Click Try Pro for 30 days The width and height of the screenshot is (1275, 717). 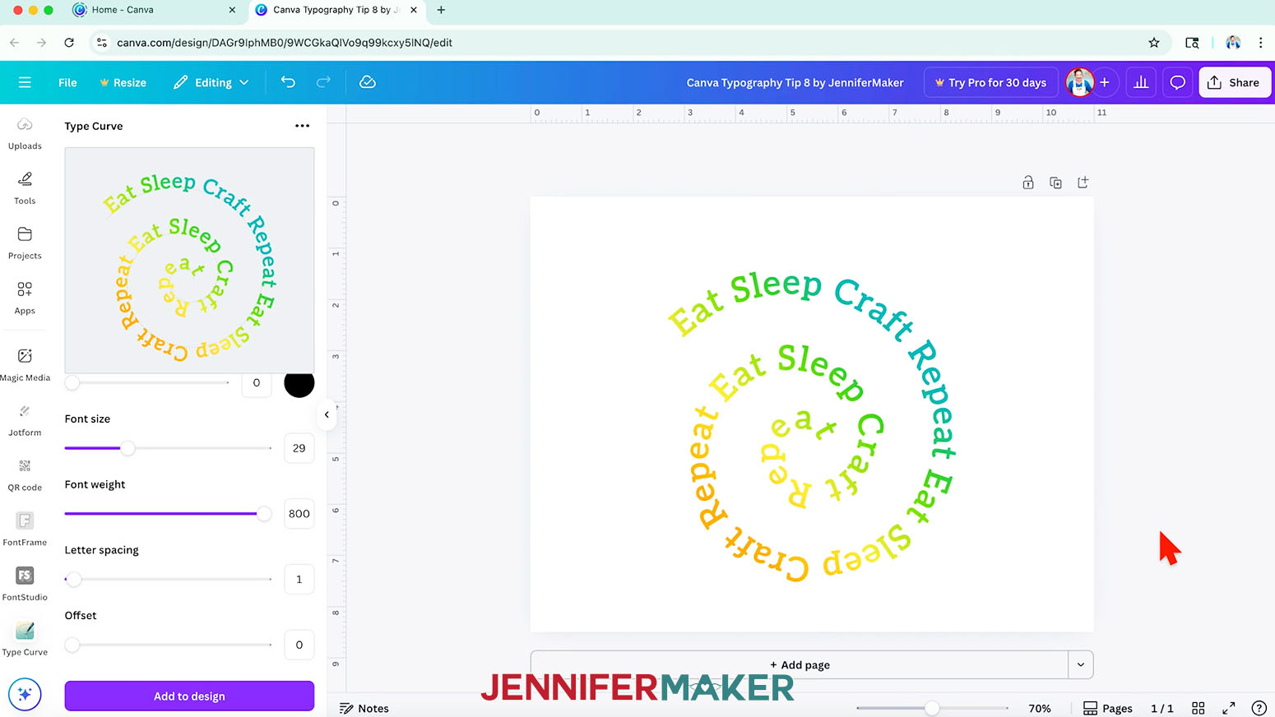990,82
